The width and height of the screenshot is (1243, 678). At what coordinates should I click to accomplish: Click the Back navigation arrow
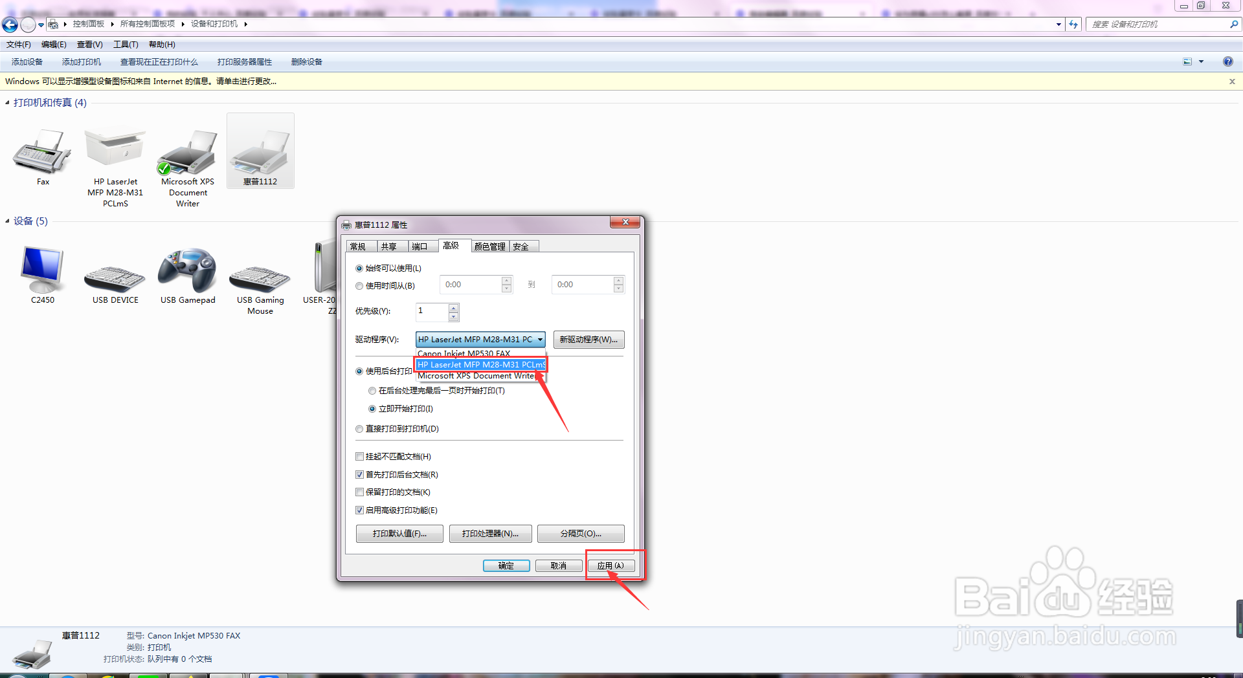coord(10,25)
